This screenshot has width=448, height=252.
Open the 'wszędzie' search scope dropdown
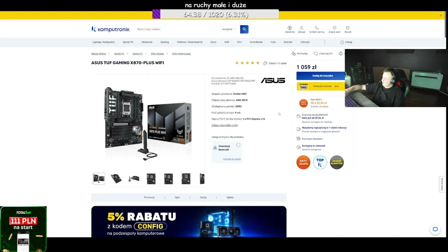(229, 29)
